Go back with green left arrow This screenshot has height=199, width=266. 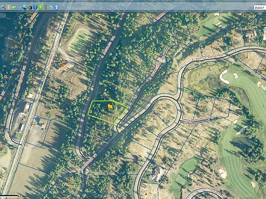14,7
